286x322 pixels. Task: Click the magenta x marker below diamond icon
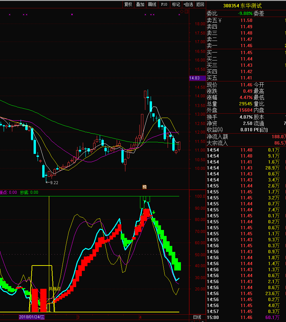click(179, 15)
